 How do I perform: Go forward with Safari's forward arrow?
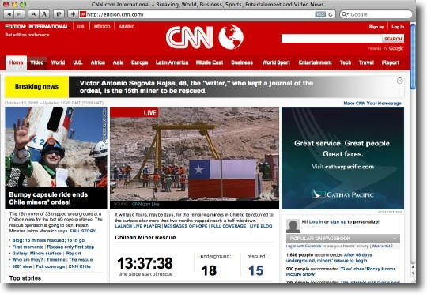pyautogui.click(x=19, y=14)
